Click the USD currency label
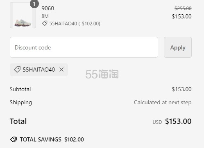204x148 pixels. click(x=157, y=122)
